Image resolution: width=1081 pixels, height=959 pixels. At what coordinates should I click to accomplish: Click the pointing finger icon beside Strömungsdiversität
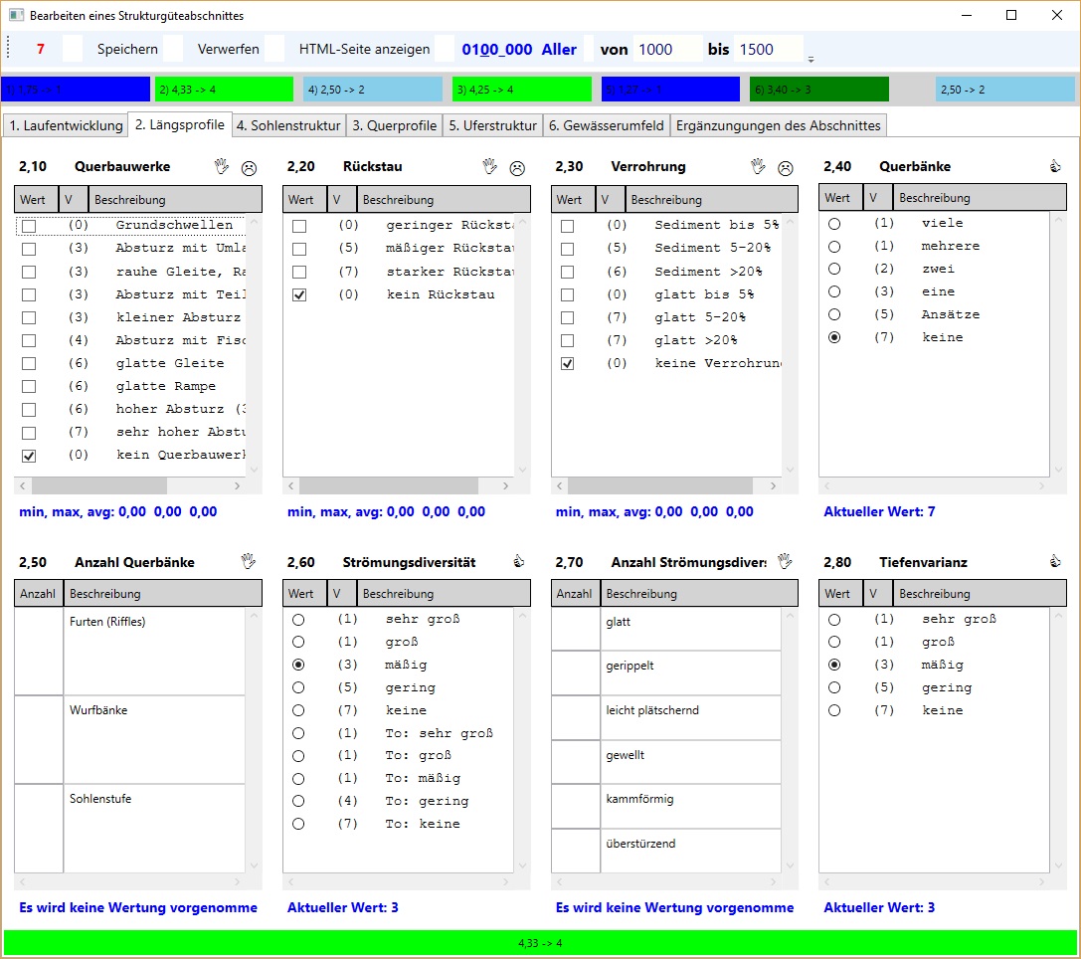tap(517, 562)
